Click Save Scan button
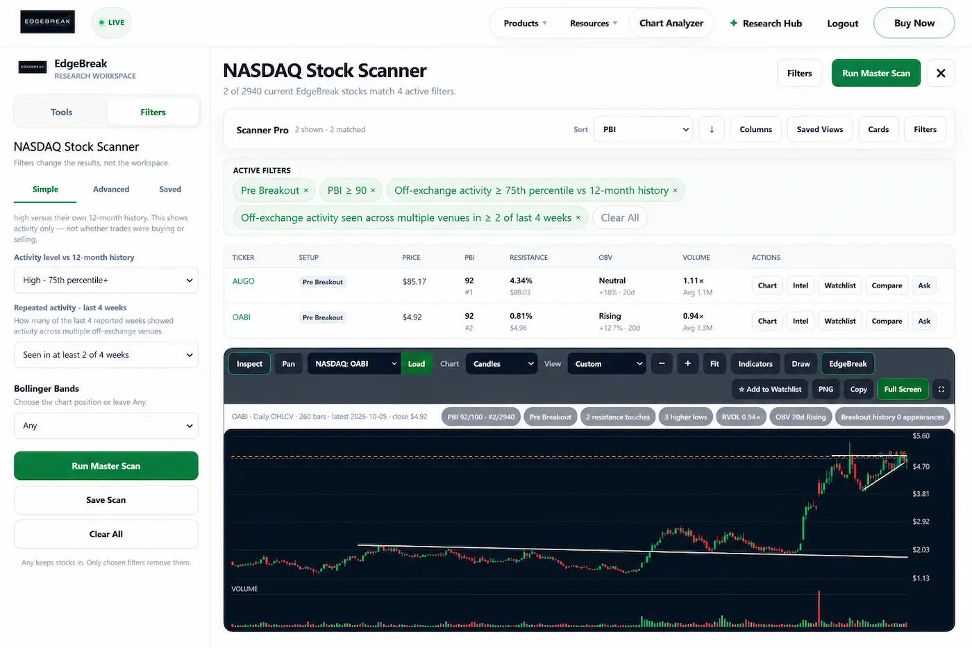Image resolution: width=972 pixels, height=648 pixels. pyautogui.click(x=106, y=500)
